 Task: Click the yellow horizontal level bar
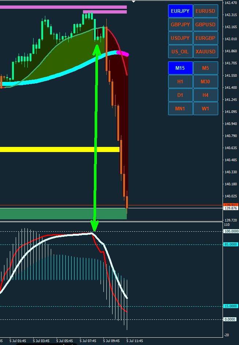click(60, 149)
